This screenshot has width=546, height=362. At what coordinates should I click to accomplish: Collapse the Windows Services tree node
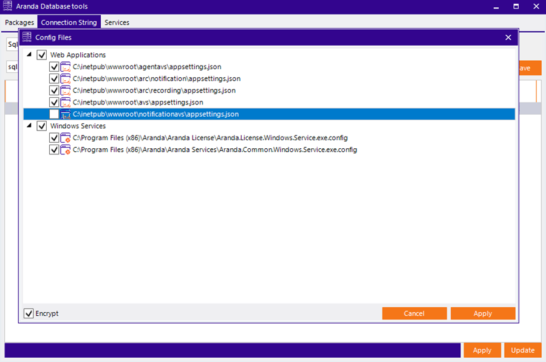click(29, 125)
